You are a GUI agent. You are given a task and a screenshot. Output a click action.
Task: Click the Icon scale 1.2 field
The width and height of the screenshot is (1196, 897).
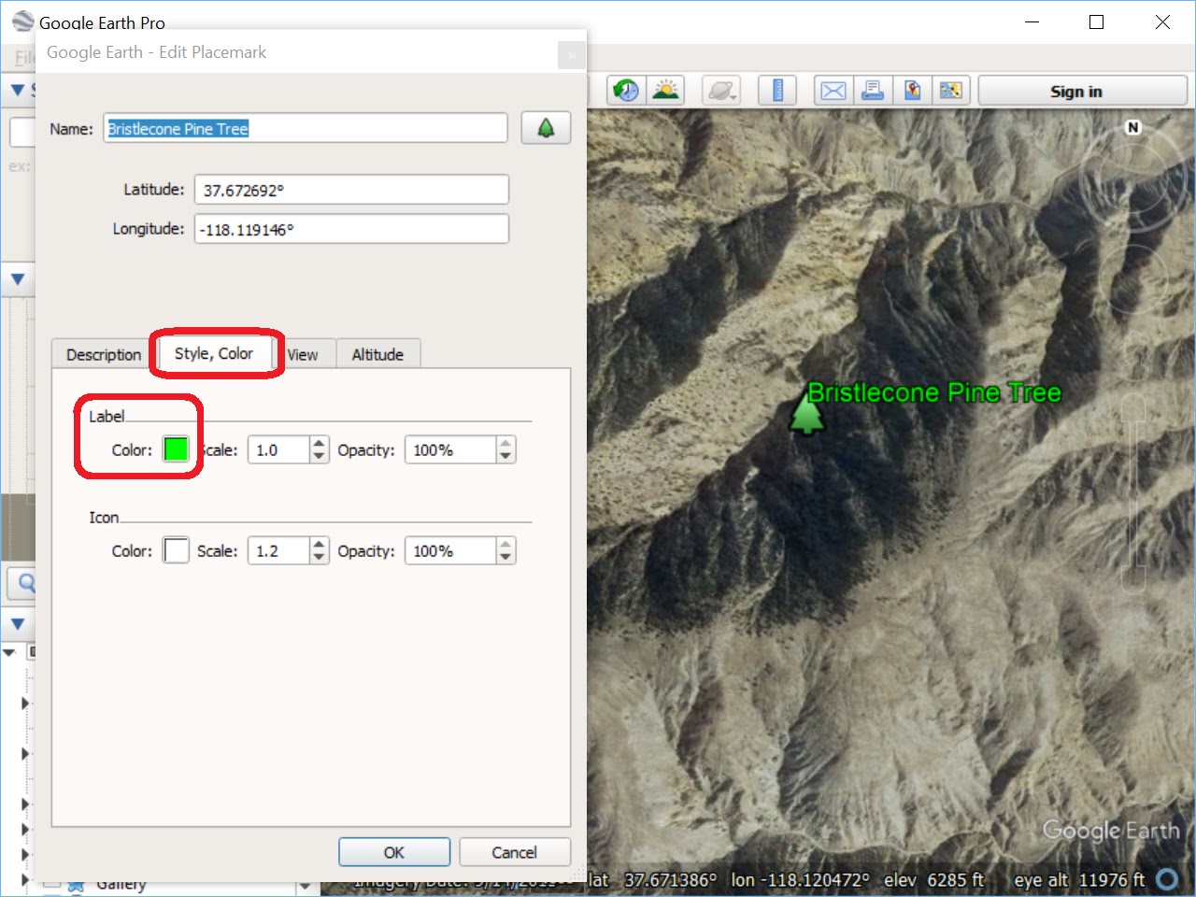278,550
